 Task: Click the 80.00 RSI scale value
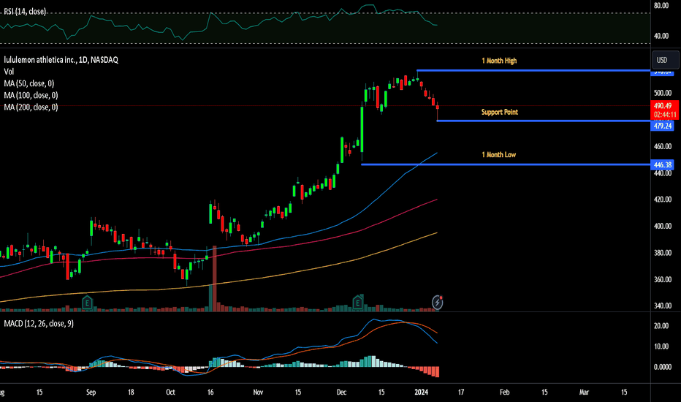click(x=661, y=6)
